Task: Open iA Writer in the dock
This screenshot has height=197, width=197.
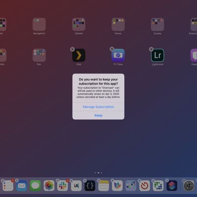Action: pos(76,186)
